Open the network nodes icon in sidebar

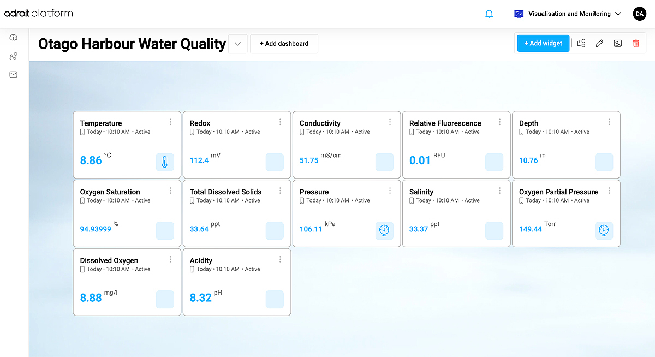tap(14, 56)
